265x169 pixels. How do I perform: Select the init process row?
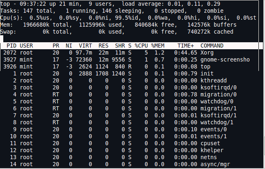tap(123, 73)
